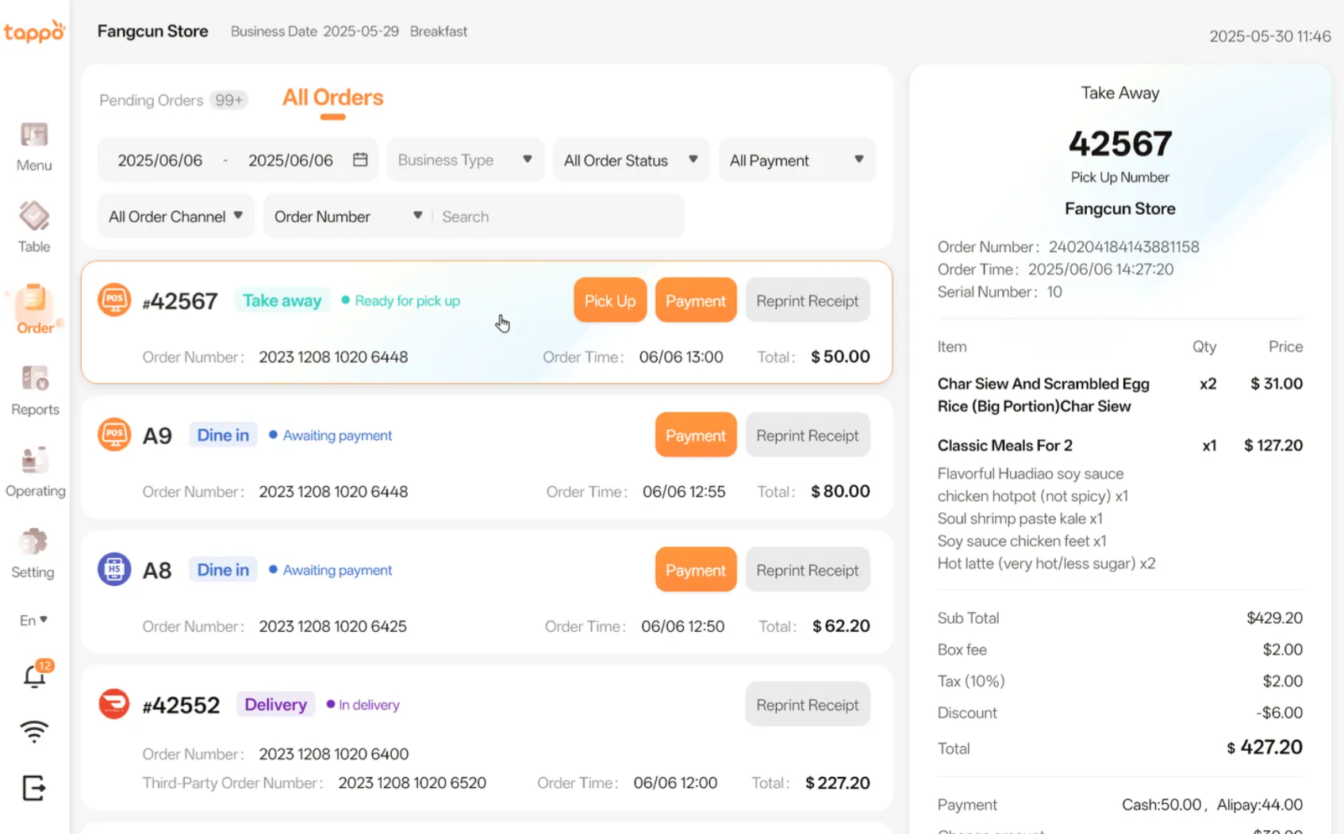Open the calendar date picker icon
The image size is (1344, 834).
[x=360, y=160]
